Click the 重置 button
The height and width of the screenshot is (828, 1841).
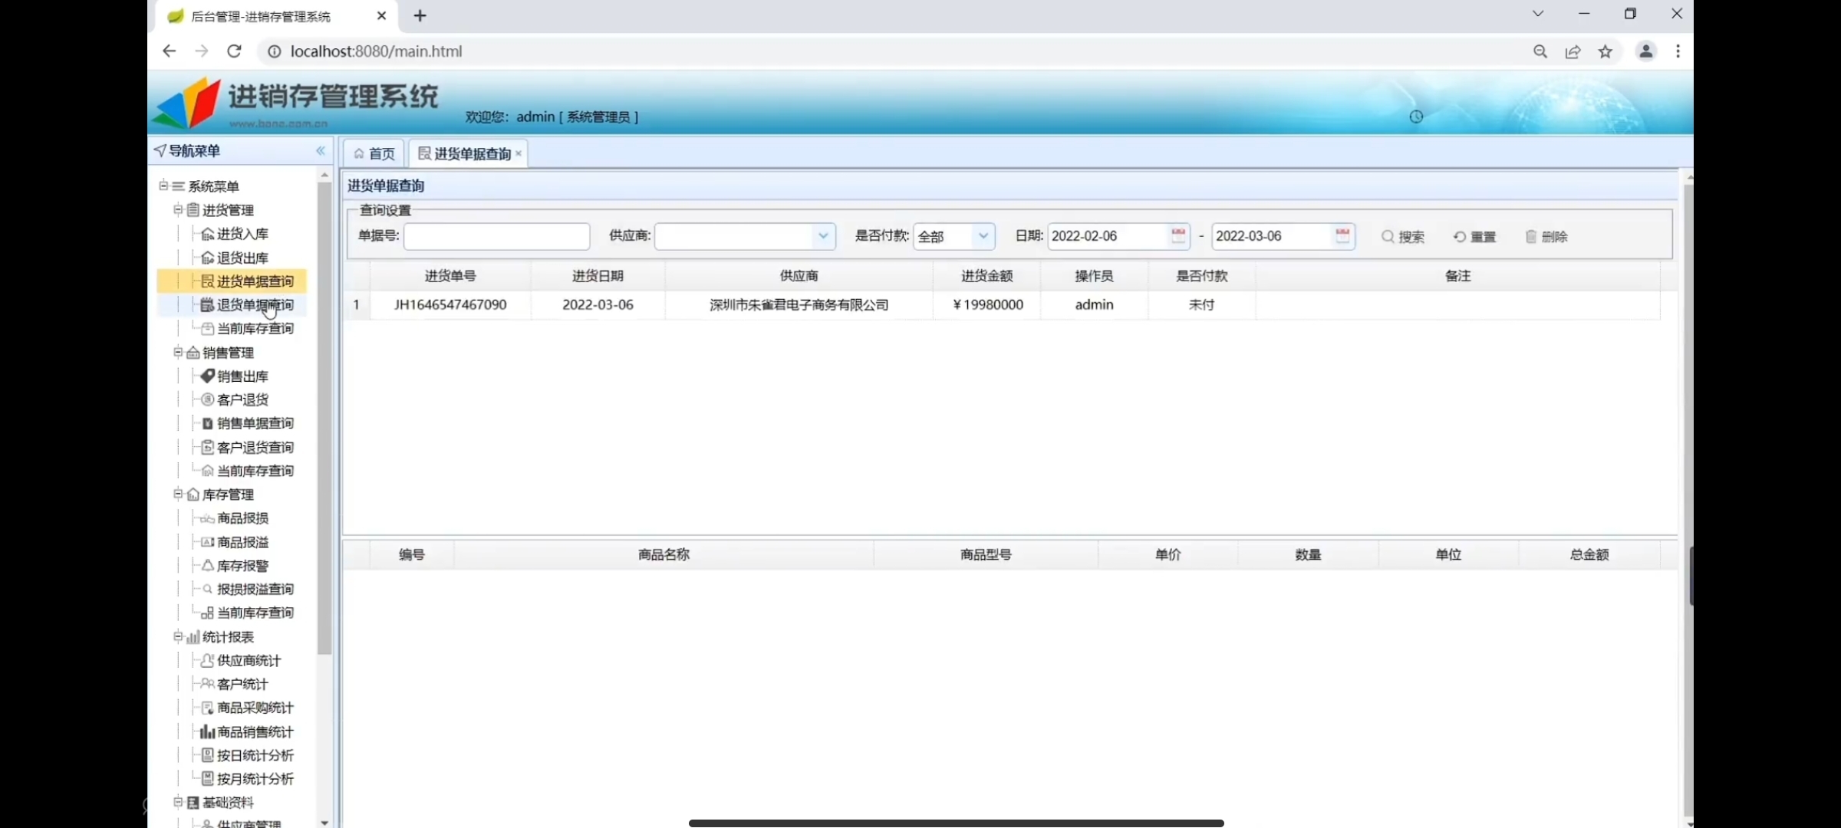point(1474,237)
